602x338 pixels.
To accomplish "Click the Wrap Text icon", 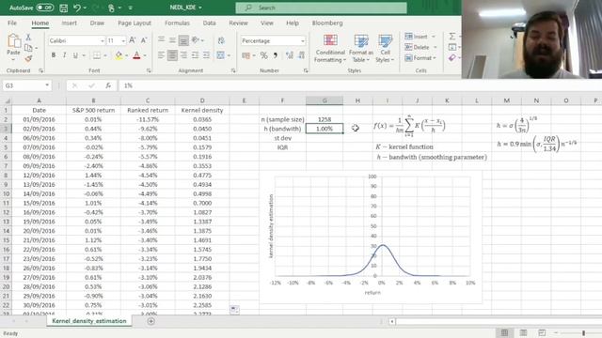I will [x=221, y=40].
